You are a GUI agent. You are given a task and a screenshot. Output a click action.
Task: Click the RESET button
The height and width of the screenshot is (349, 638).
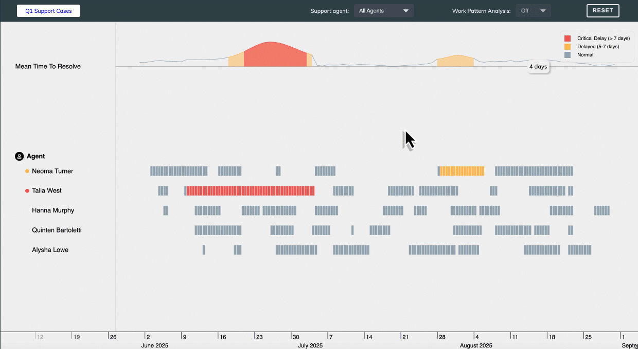click(602, 10)
